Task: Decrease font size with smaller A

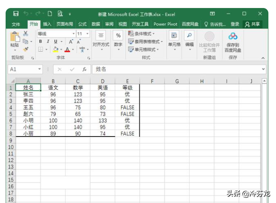Action: point(79,42)
